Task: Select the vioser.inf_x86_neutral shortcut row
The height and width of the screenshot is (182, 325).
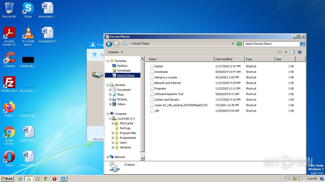Action: (x=222, y=105)
